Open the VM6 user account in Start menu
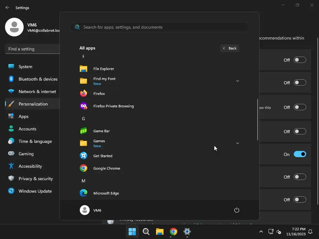319x239 pixels. click(91, 210)
